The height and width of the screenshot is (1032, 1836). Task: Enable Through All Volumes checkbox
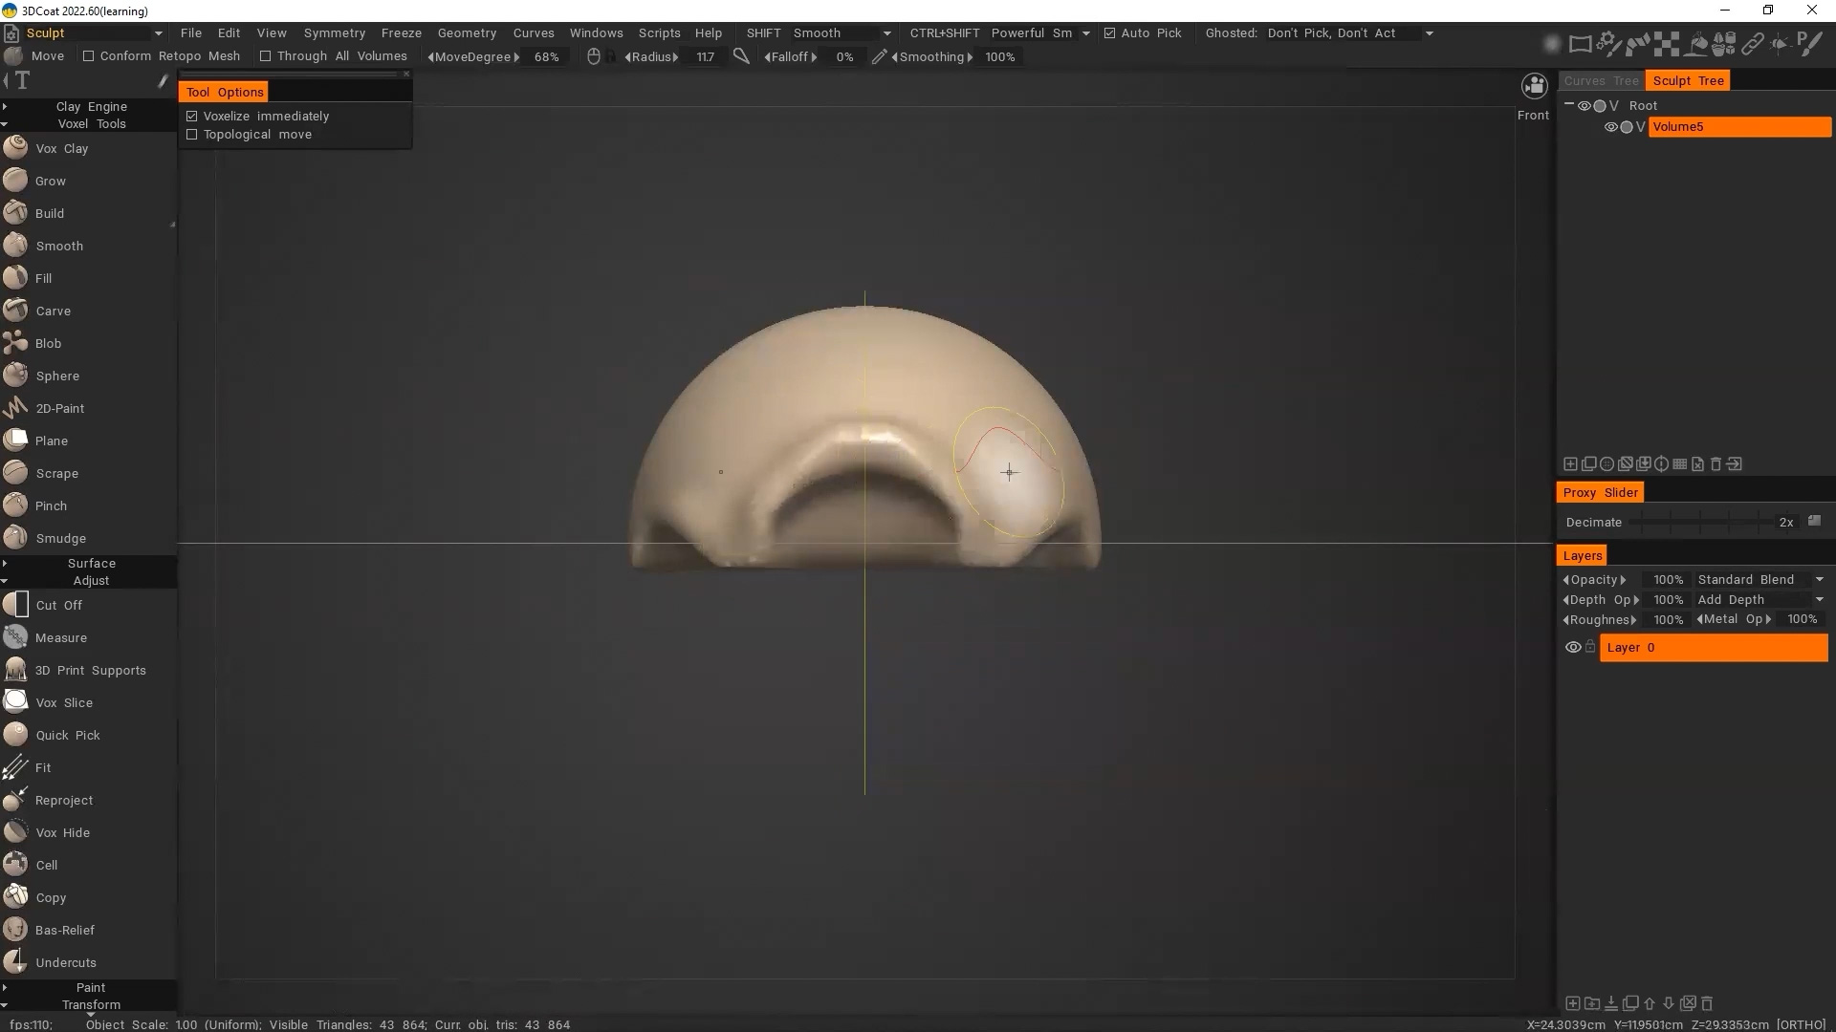[x=266, y=56]
